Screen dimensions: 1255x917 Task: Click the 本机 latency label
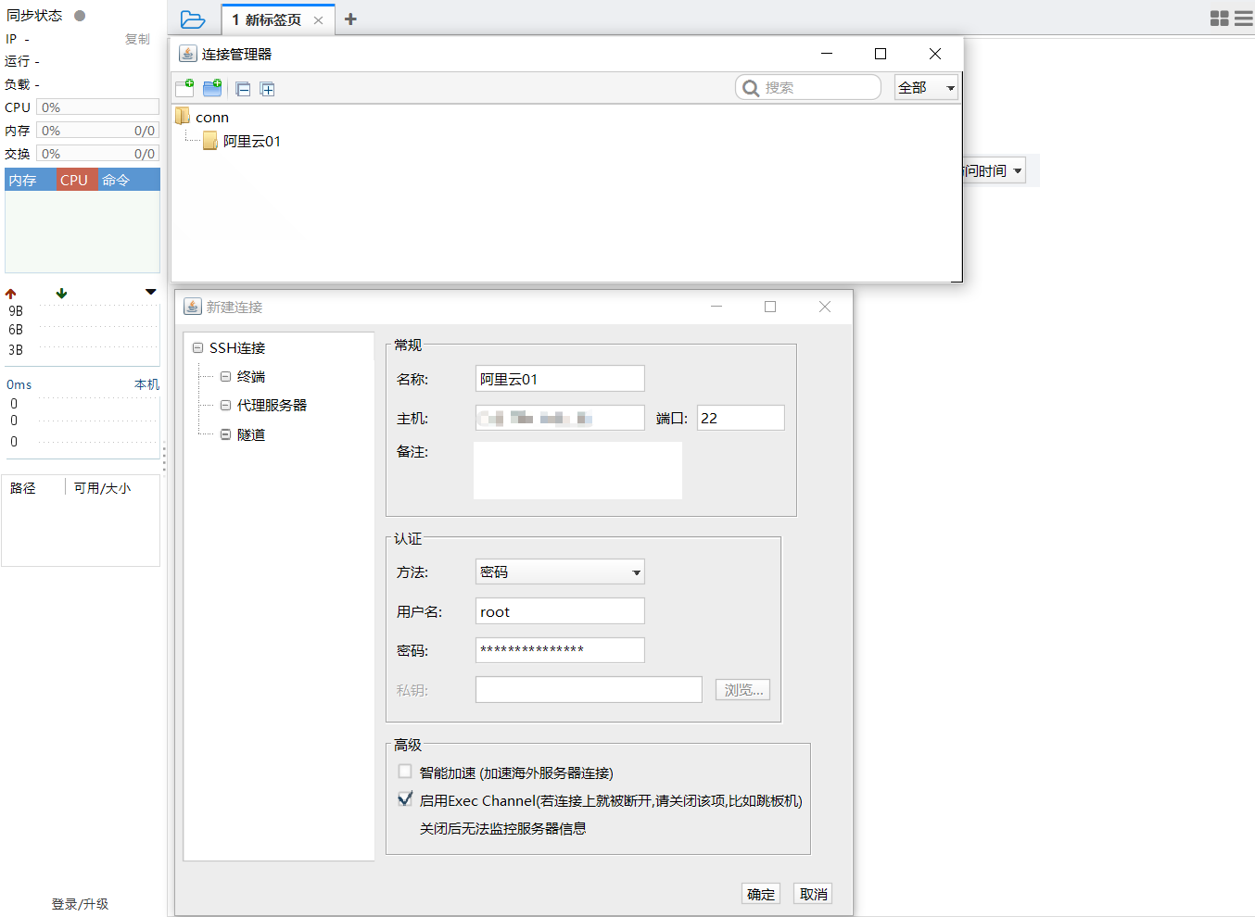coord(146,384)
